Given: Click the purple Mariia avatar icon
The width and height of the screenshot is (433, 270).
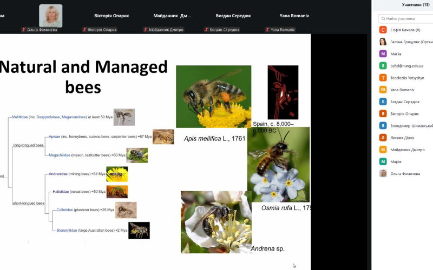Looking at the screenshot, I should (383, 54).
